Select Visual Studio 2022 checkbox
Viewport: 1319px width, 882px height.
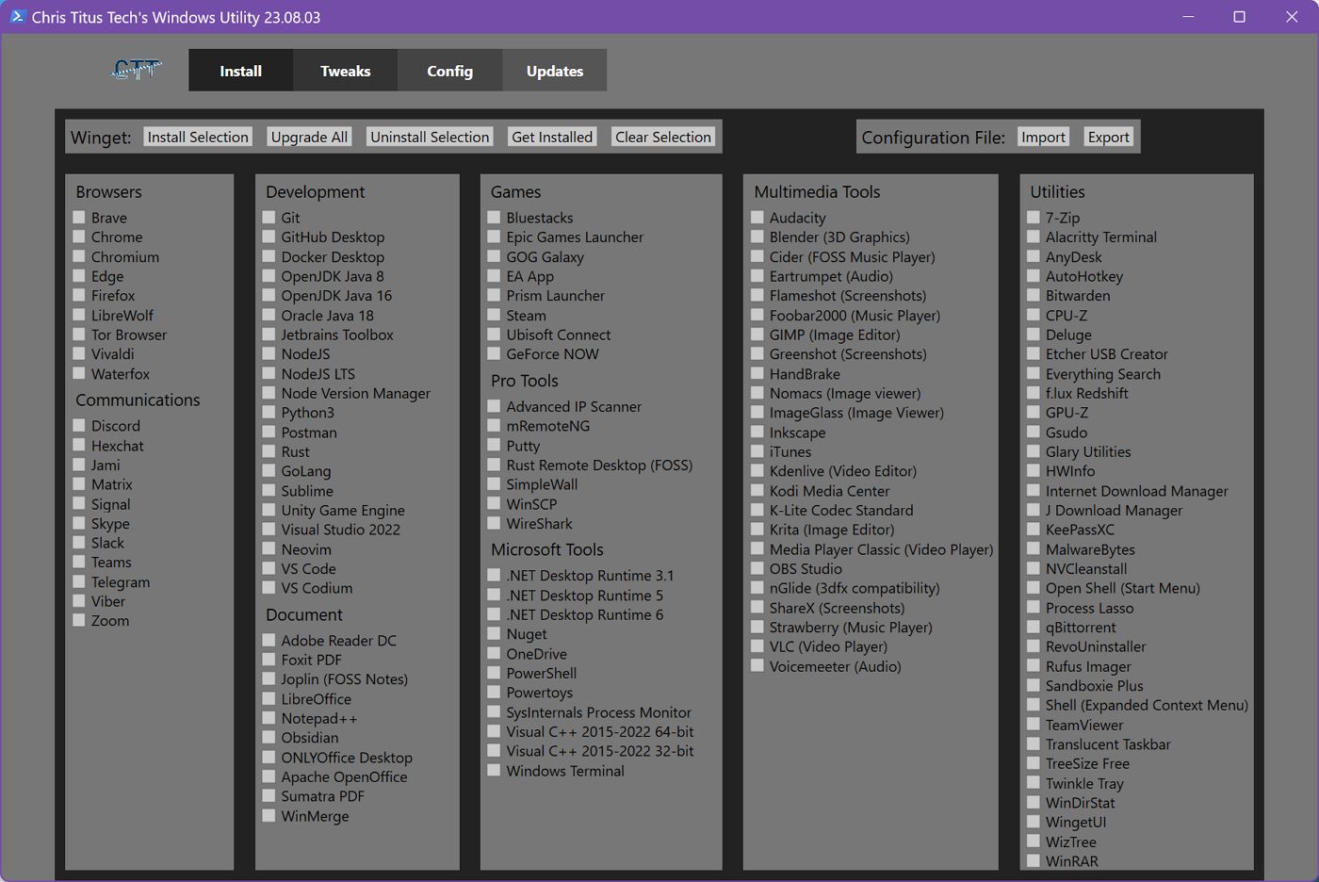269,530
